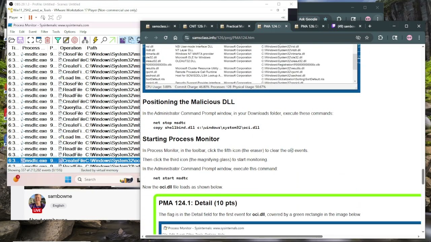Open the Process Tree icon

[85, 40]
